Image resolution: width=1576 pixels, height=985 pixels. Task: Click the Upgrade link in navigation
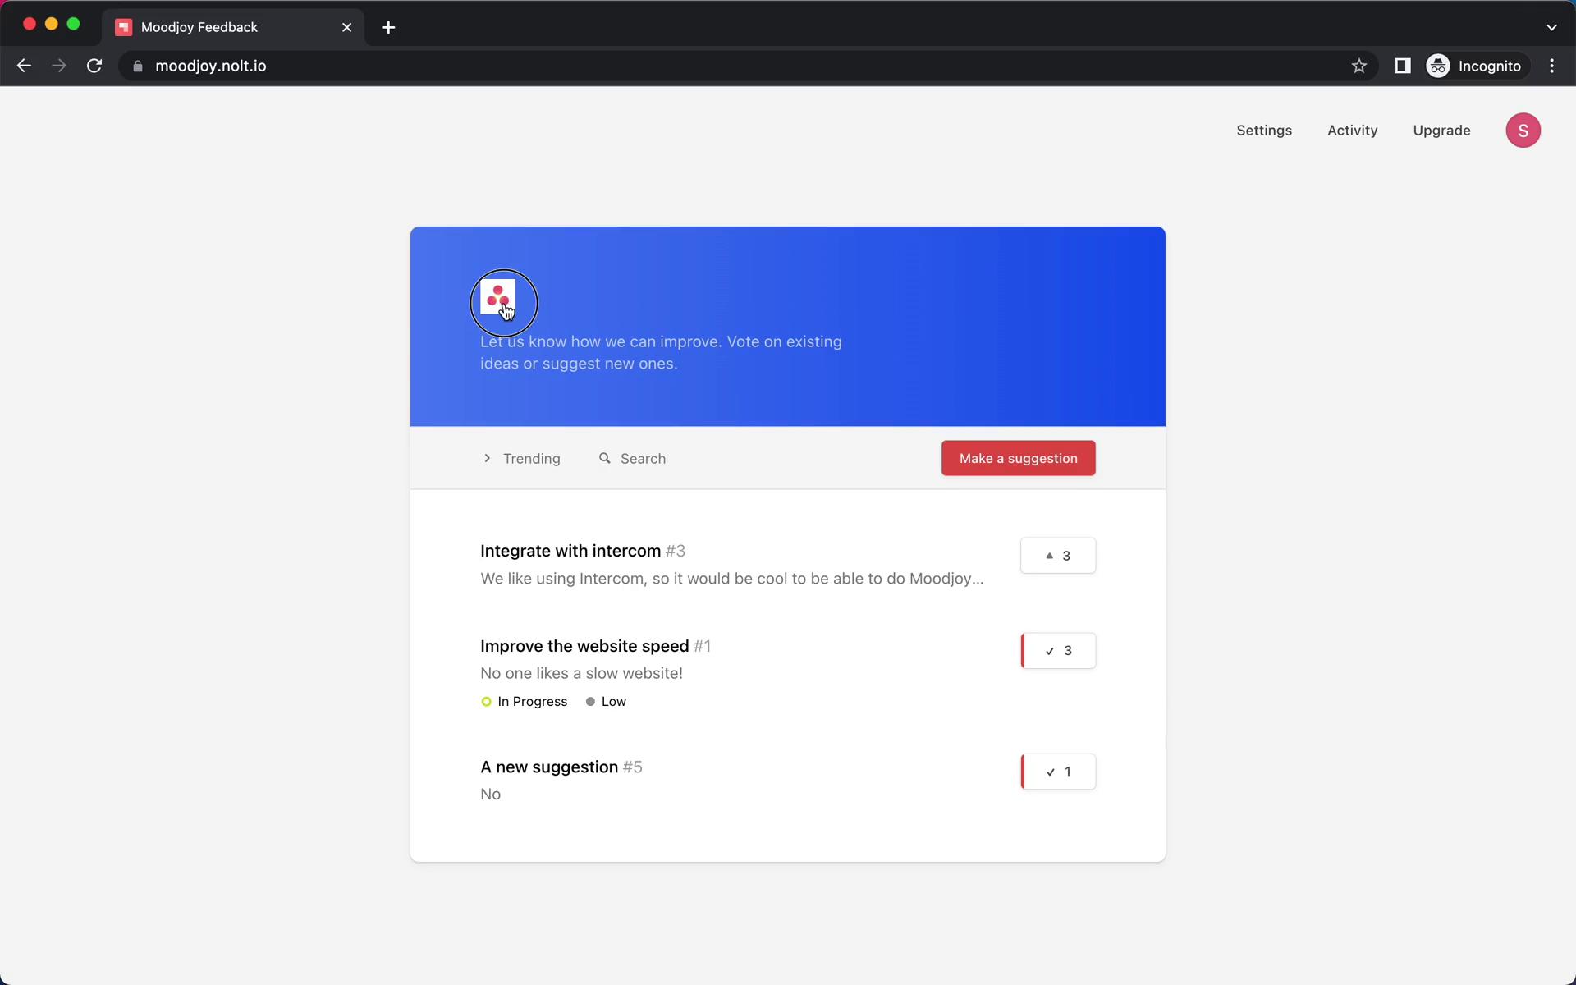pos(1442,130)
